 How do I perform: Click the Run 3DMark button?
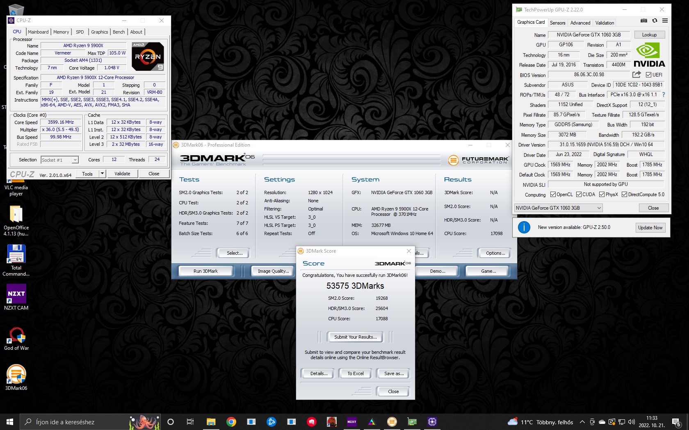pos(205,271)
